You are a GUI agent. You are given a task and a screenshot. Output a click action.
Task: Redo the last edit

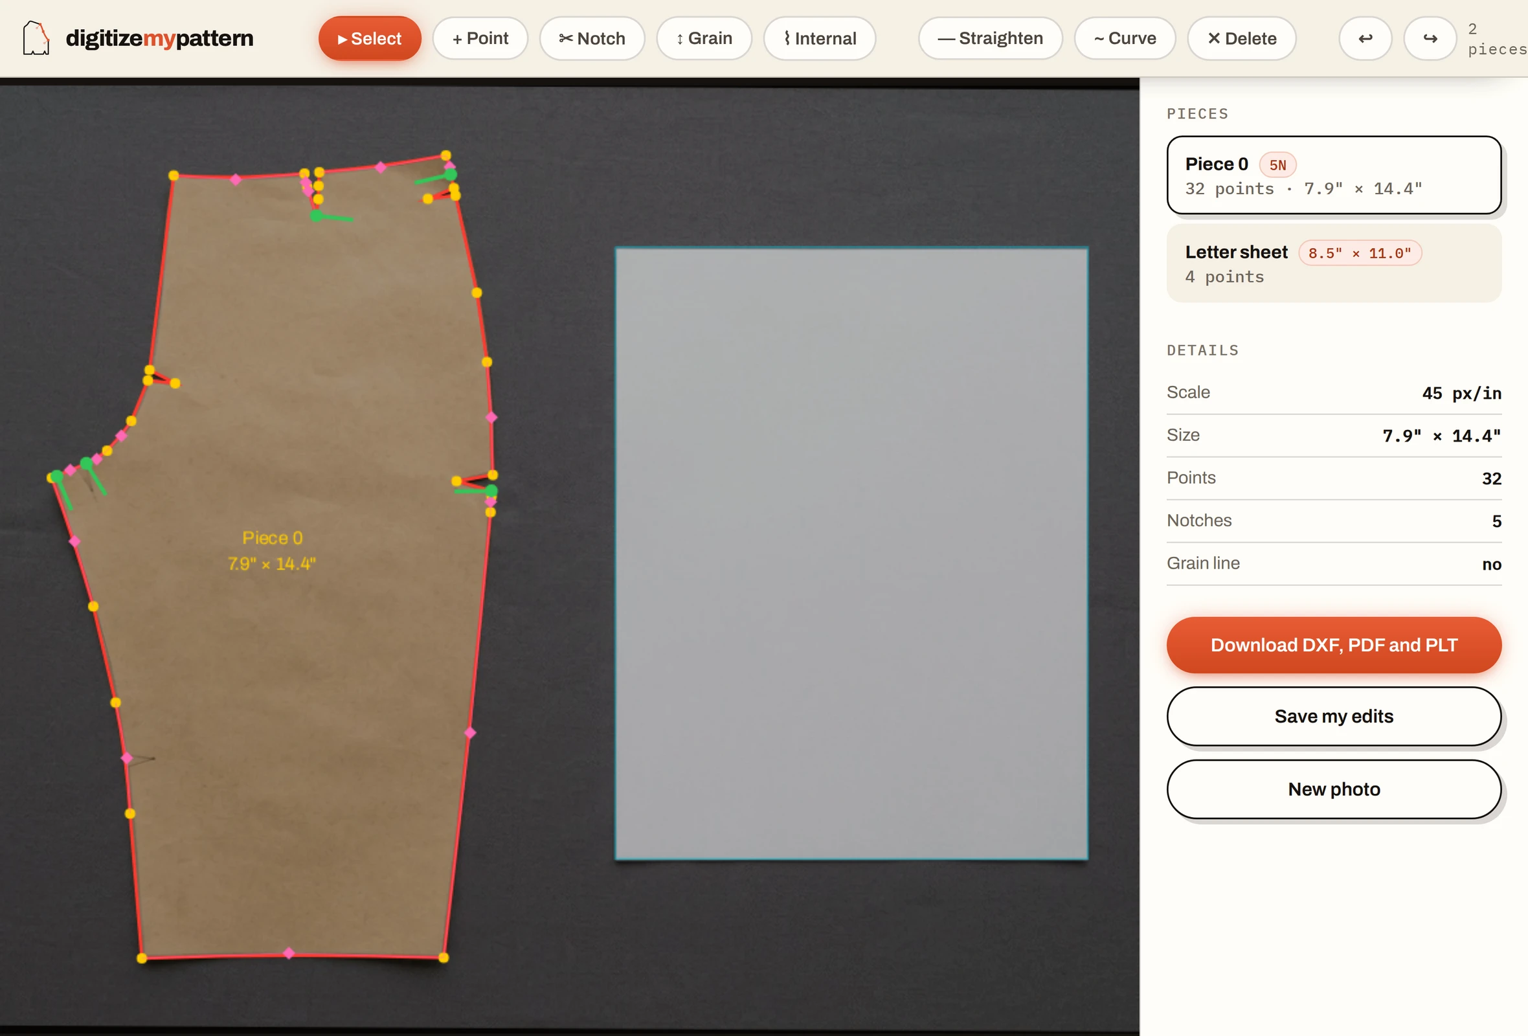[1430, 38]
